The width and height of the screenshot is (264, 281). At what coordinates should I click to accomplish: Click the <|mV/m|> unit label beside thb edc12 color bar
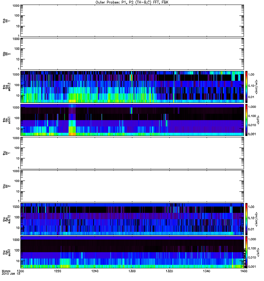coord(256,87)
